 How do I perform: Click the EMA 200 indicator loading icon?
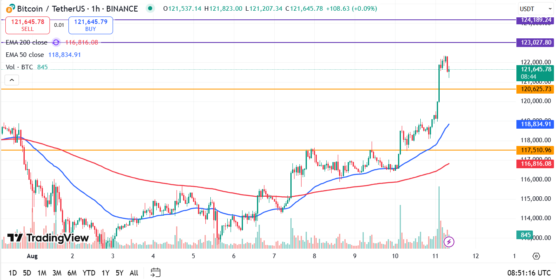pos(56,42)
